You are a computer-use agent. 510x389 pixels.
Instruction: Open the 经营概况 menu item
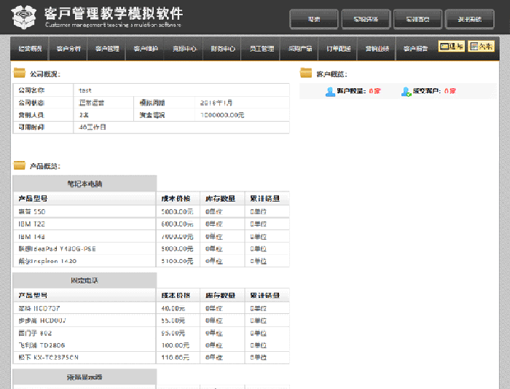[30, 49]
